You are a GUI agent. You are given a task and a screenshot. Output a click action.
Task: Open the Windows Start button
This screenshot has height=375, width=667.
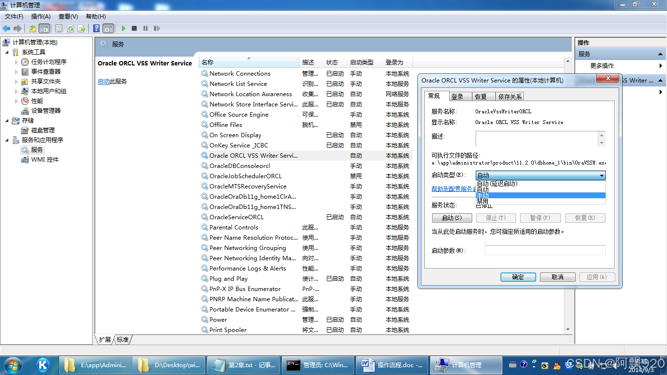coord(13,365)
